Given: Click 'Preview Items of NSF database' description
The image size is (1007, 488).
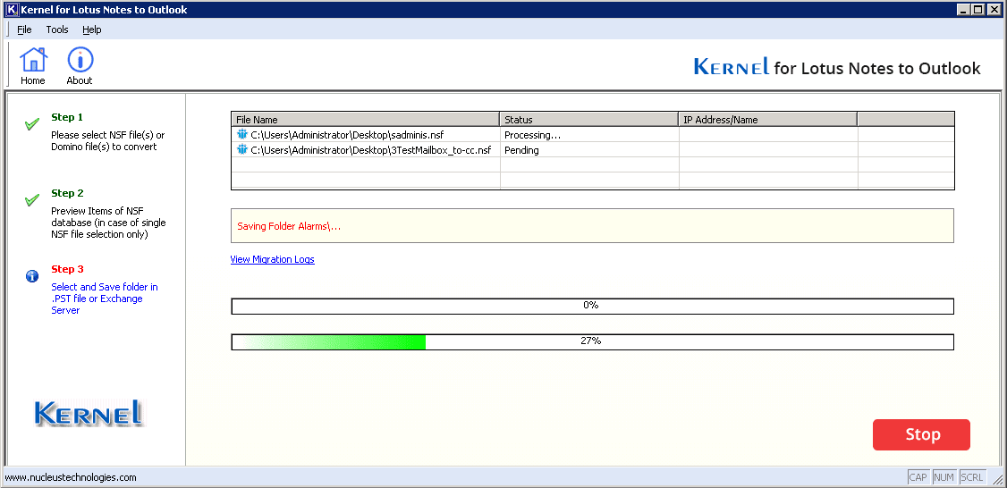Looking at the screenshot, I should (108, 223).
